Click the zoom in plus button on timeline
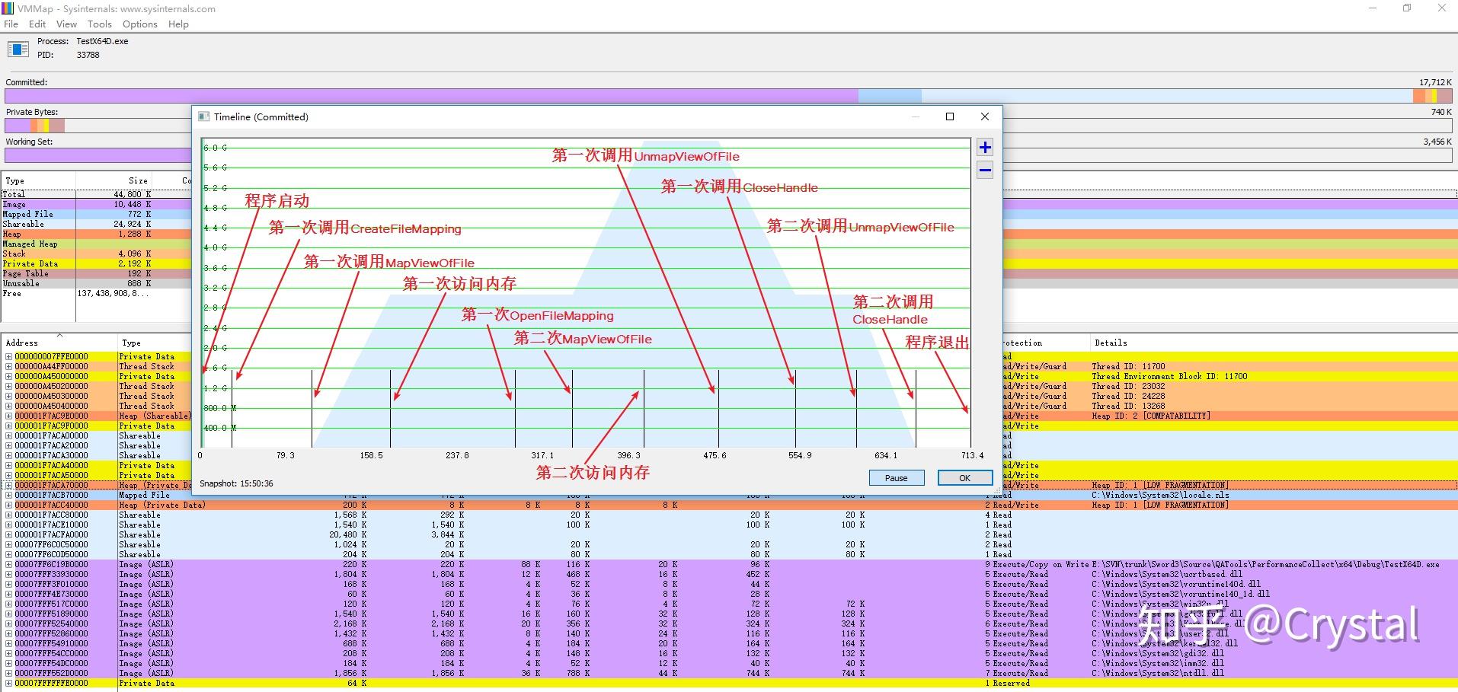Screen dimensions: 1458x692 coord(985,148)
